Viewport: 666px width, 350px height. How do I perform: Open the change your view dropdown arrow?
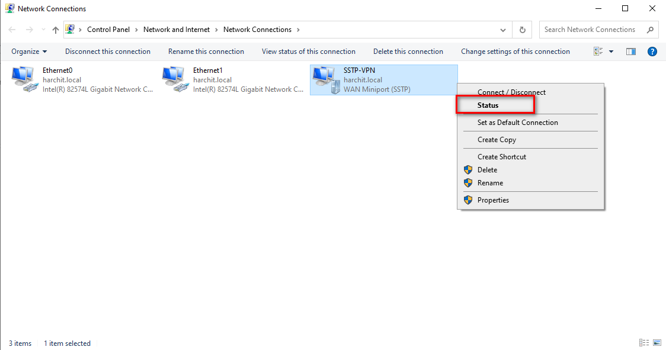(x=611, y=52)
